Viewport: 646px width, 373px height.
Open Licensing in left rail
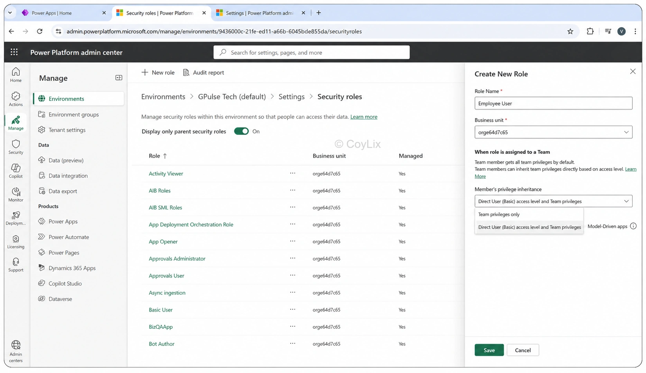(x=16, y=242)
